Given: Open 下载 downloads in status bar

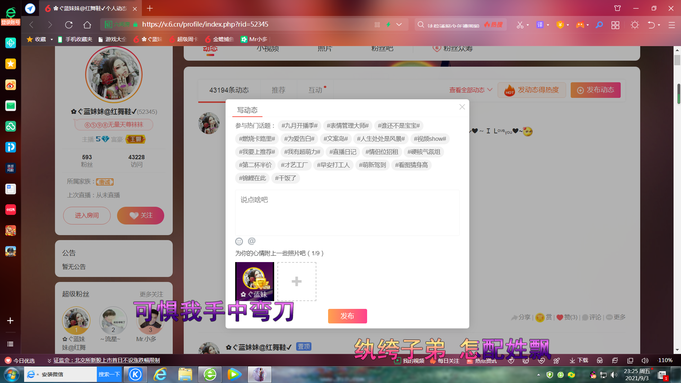Looking at the screenshot, I should coord(579,360).
